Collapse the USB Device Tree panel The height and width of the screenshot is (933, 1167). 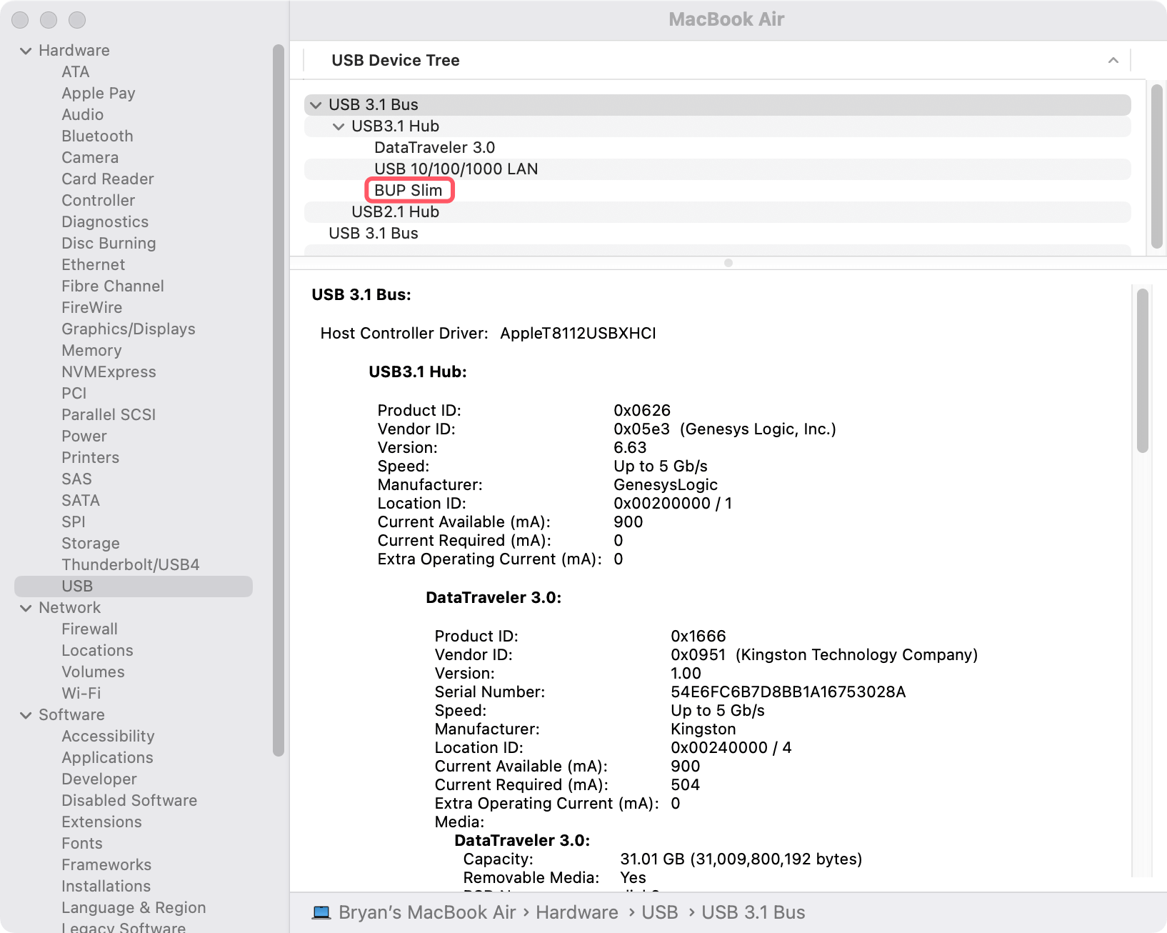coord(1113,61)
